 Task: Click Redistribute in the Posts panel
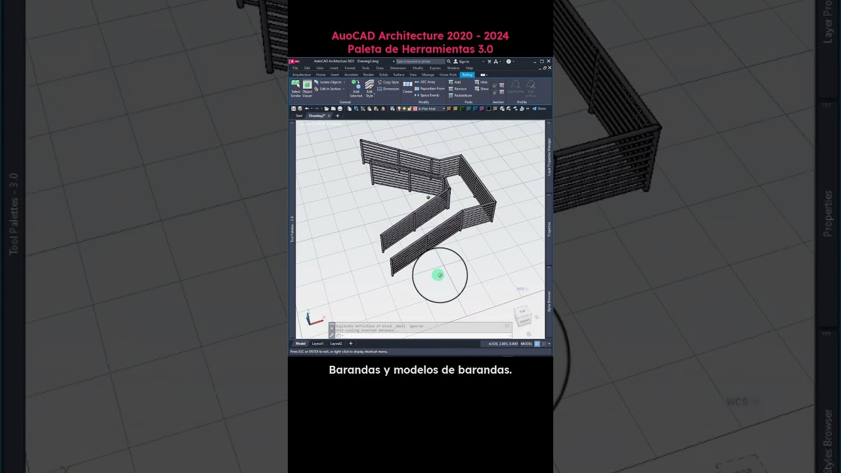tap(460, 95)
